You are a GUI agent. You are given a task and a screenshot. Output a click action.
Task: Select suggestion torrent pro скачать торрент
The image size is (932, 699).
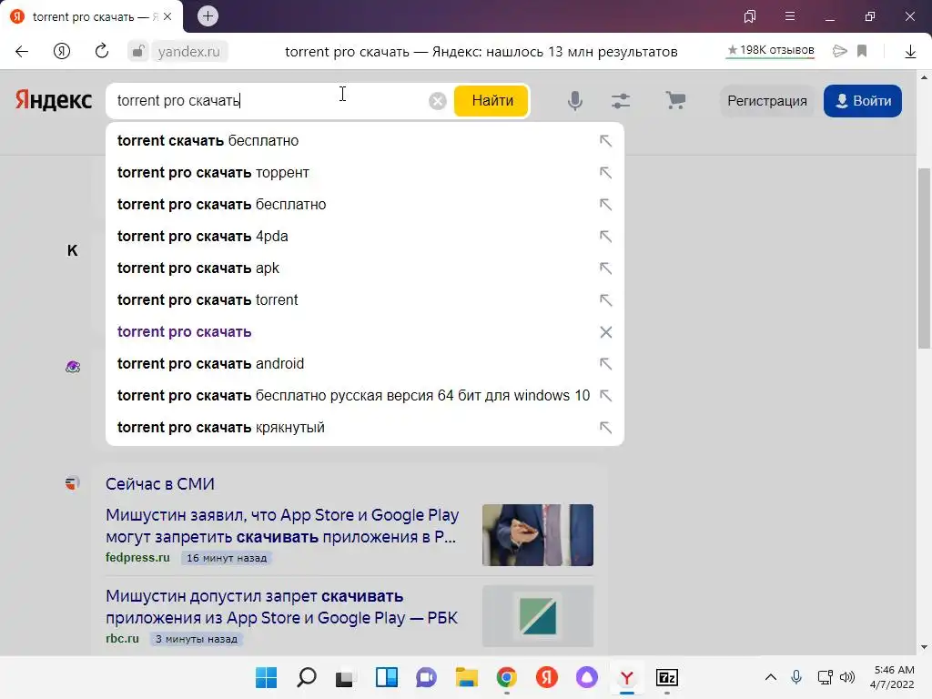click(364, 172)
